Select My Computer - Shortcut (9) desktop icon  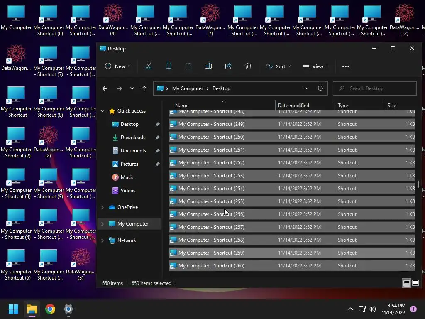coord(49,183)
